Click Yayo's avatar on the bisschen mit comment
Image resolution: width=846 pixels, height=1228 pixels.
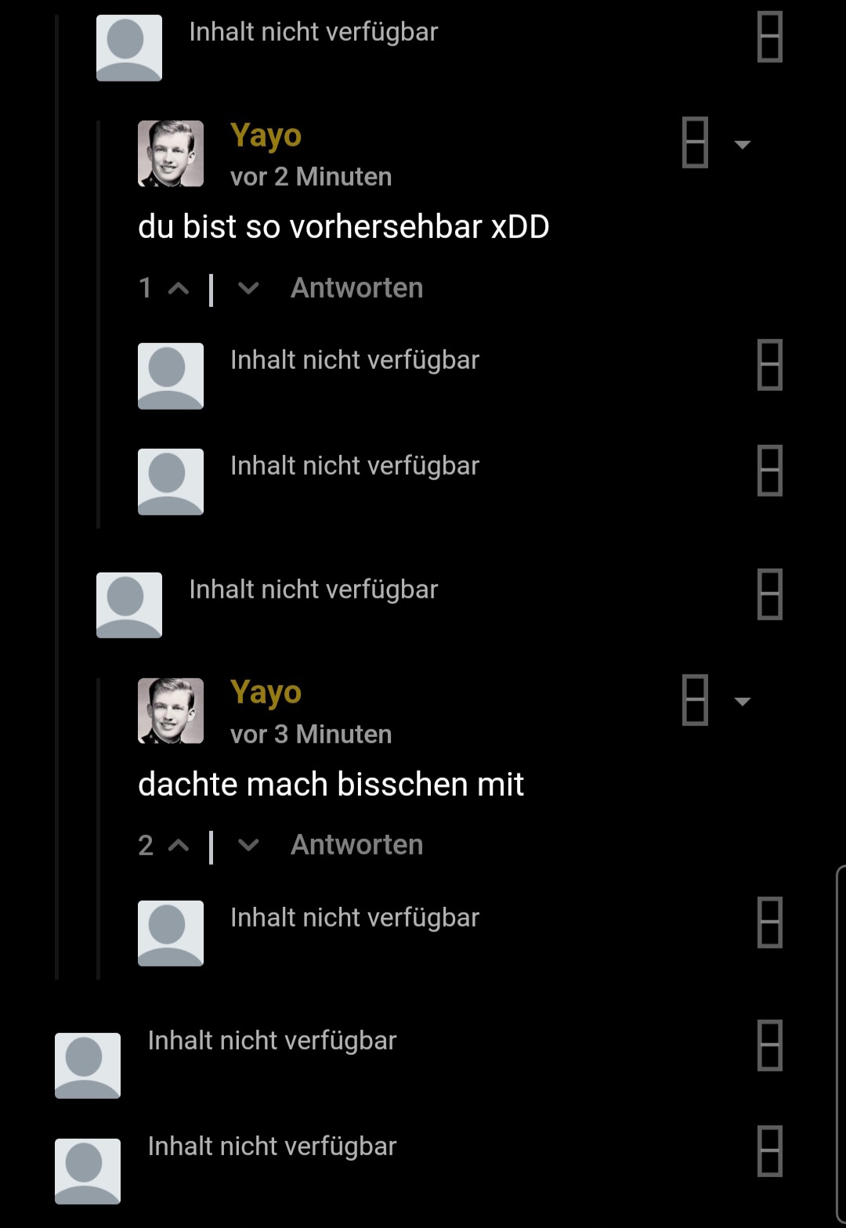click(x=171, y=711)
